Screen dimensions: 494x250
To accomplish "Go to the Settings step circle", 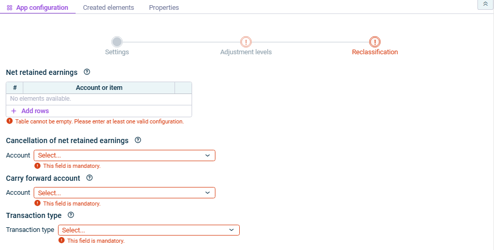I will click(x=117, y=42).
